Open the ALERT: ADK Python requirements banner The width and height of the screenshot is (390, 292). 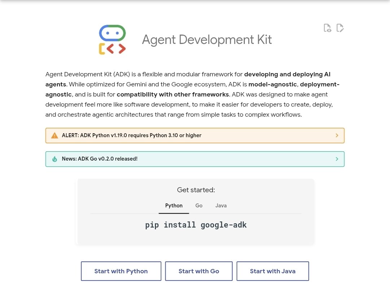point(195,135)
